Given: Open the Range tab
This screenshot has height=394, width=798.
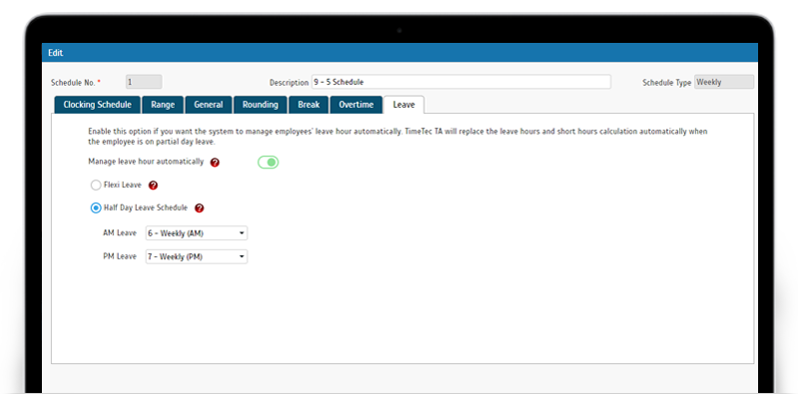Looking at the screenshot, I should click(163, 105).
